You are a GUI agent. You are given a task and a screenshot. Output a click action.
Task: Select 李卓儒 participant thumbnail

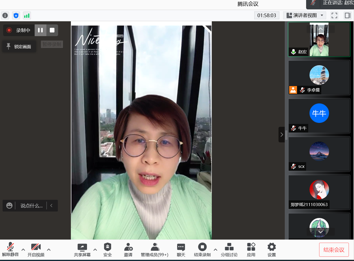[319, 78]
